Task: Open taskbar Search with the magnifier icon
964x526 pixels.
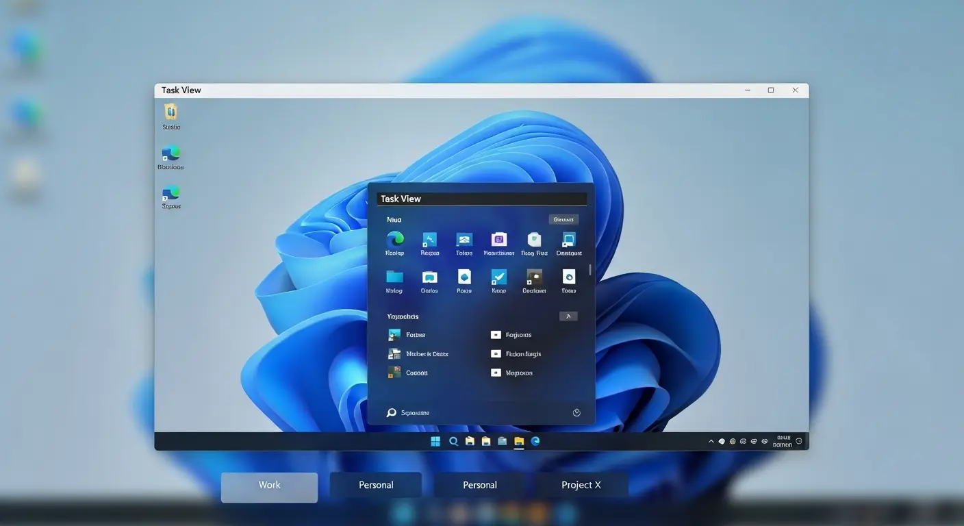Action: [x=453, y=441]
